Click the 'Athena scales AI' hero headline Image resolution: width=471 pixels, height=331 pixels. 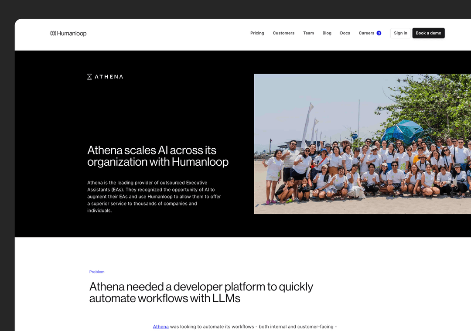(x=157, y=156)
